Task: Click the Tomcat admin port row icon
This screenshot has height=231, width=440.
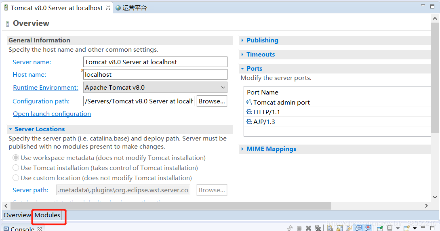Action: [249, 102]
